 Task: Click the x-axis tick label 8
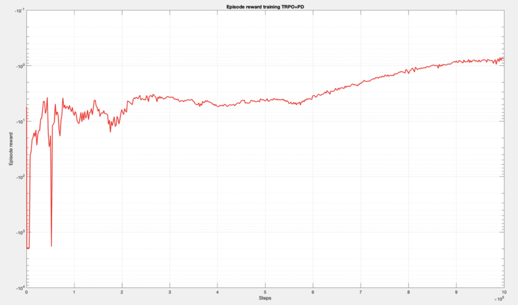(408, 292)
